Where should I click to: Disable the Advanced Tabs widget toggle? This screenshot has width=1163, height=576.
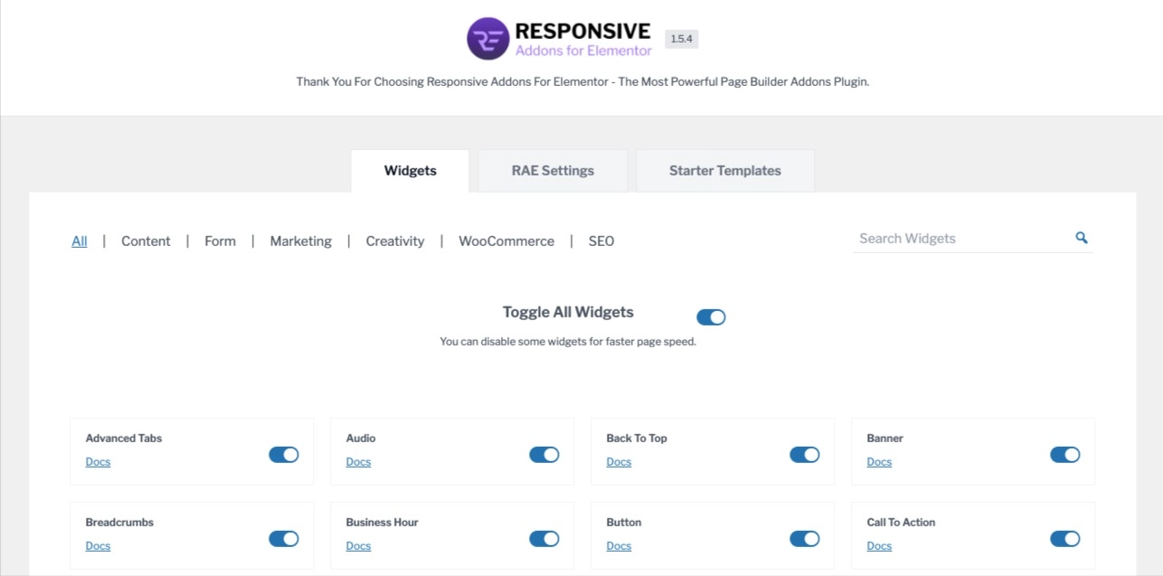click(x=284, y=455)
